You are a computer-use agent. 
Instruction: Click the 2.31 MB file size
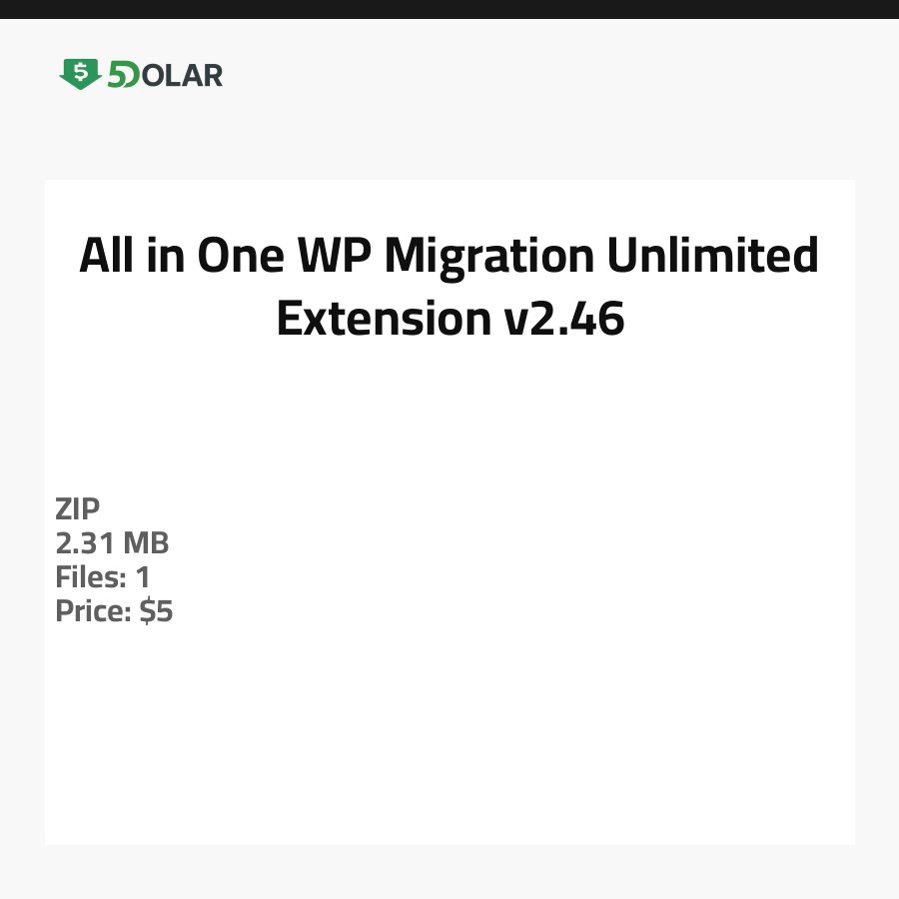pyautogui.click(x=112, y=543)
